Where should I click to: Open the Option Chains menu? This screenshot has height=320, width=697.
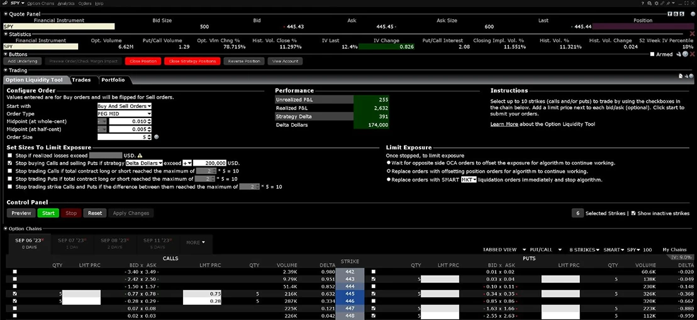click(x=40, y=3)
